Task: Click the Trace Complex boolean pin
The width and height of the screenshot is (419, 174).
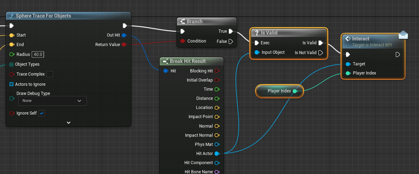Action: pyautogui.click(x=12, y=74)
